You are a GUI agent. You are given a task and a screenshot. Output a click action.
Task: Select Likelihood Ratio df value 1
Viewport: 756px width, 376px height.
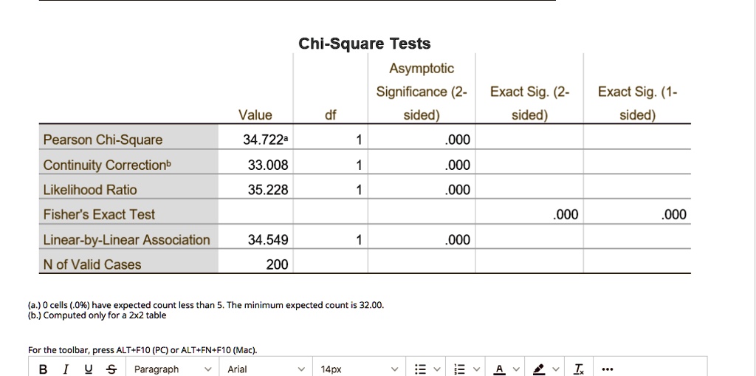click(358, 190)
